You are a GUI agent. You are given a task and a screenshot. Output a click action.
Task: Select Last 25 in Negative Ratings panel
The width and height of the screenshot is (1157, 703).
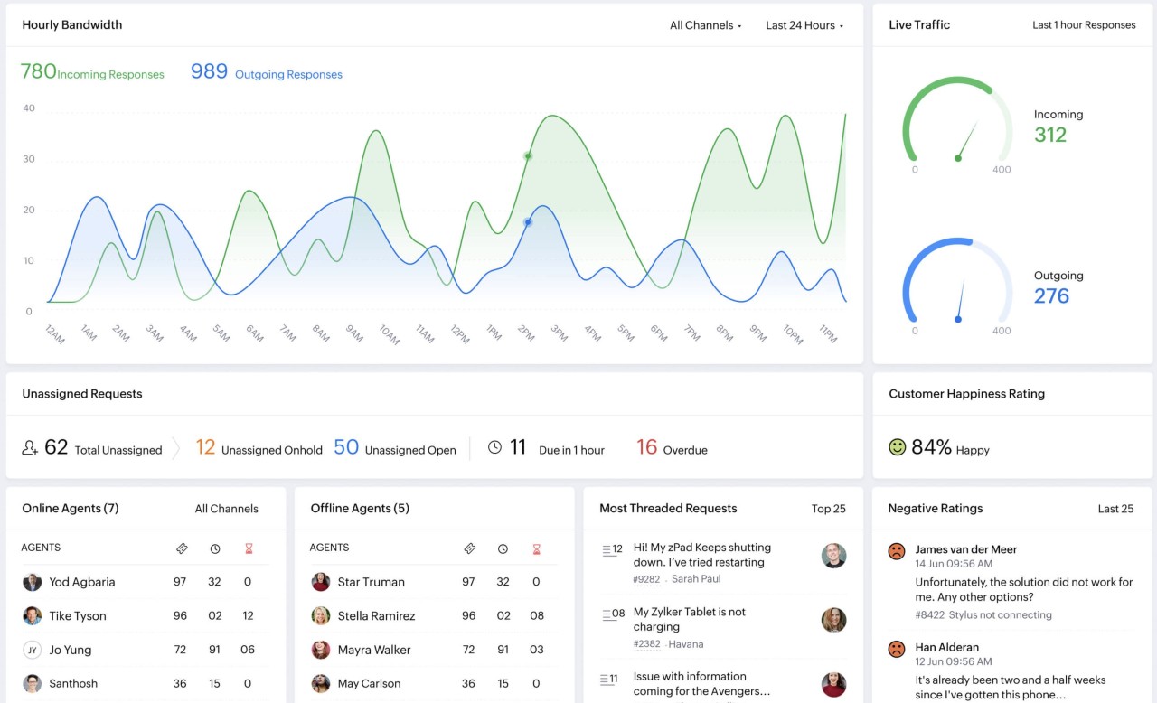1116,508
